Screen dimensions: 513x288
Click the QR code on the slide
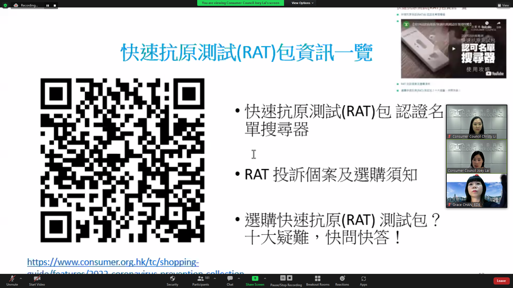pos(122,160)
